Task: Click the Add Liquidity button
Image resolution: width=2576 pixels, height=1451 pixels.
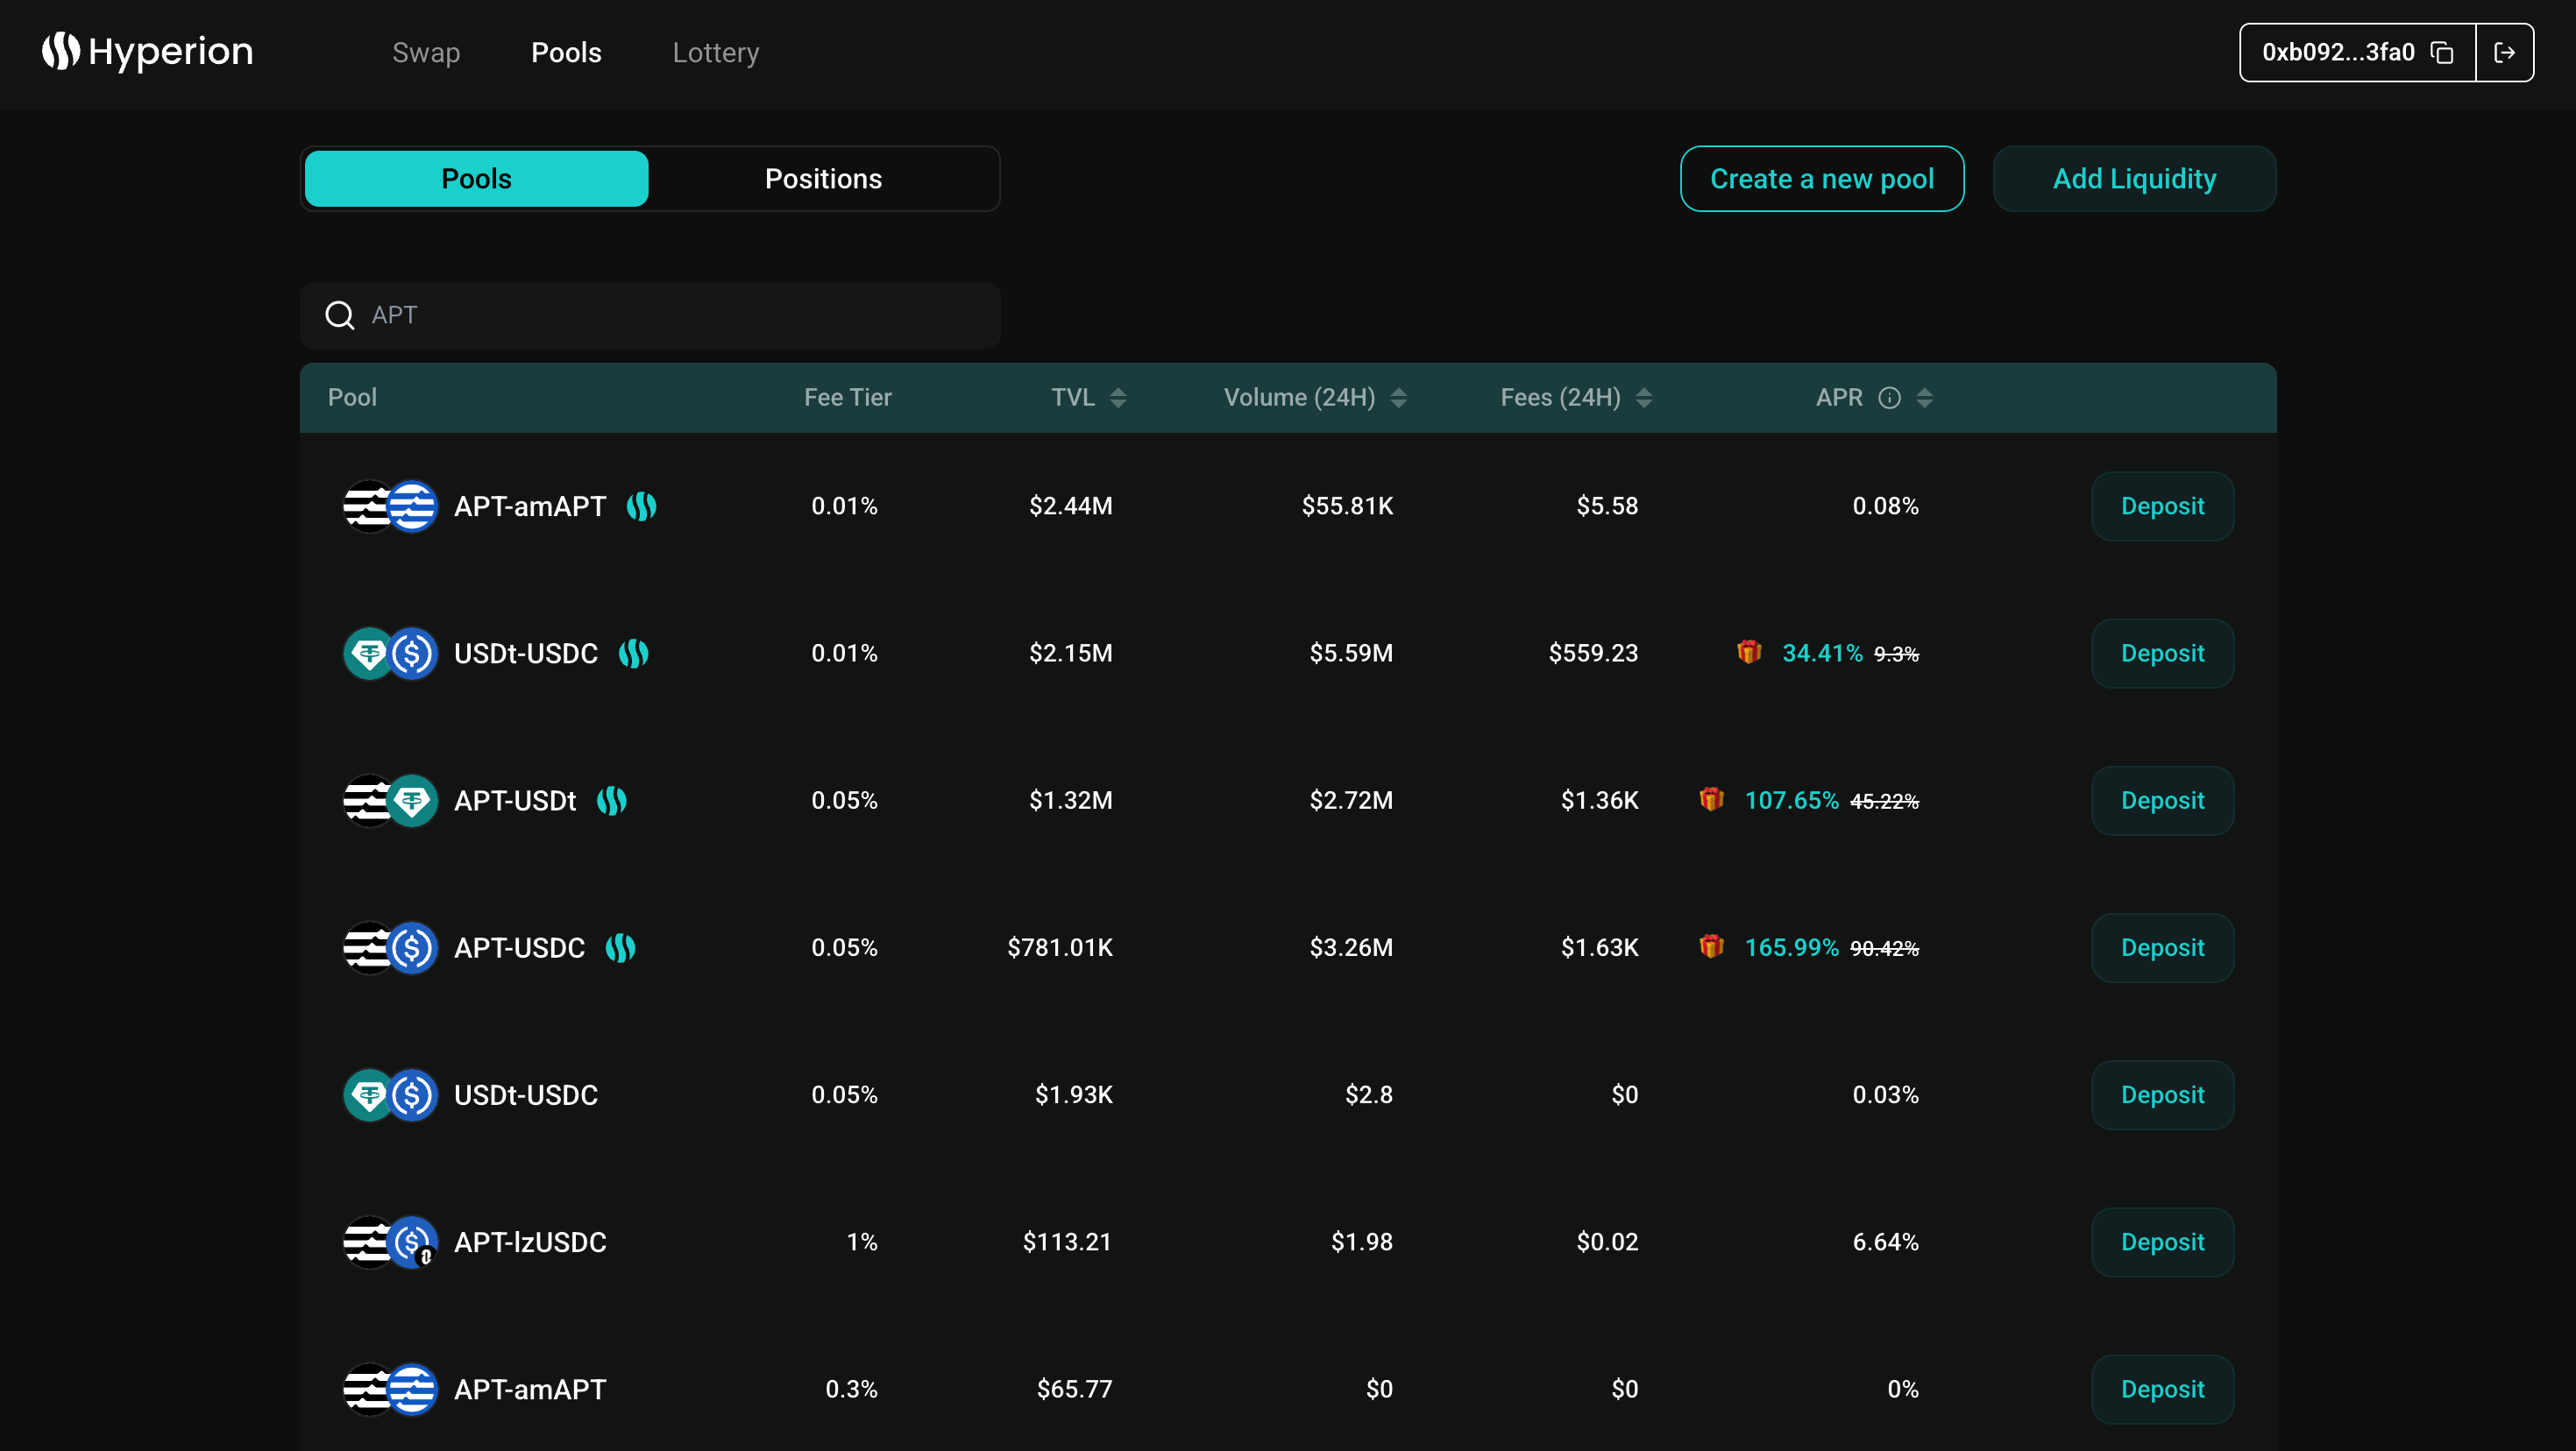Action: point(2133,179)
